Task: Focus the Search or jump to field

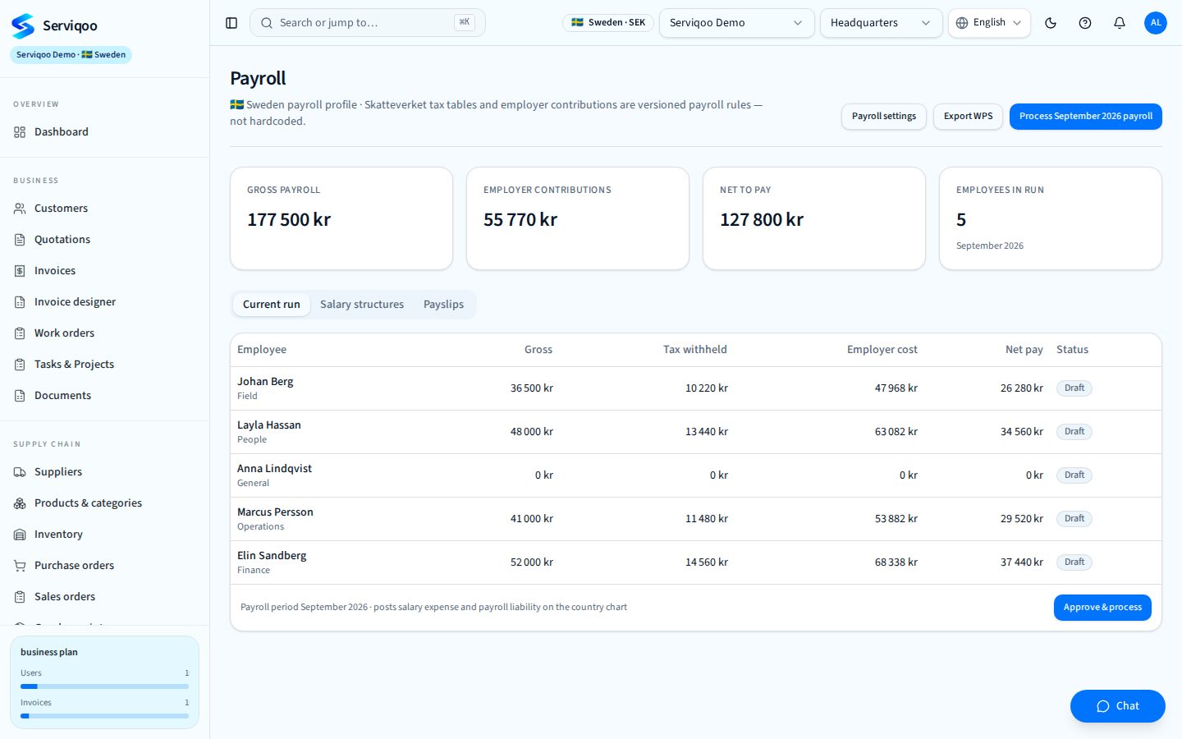Action: point(368,23)
